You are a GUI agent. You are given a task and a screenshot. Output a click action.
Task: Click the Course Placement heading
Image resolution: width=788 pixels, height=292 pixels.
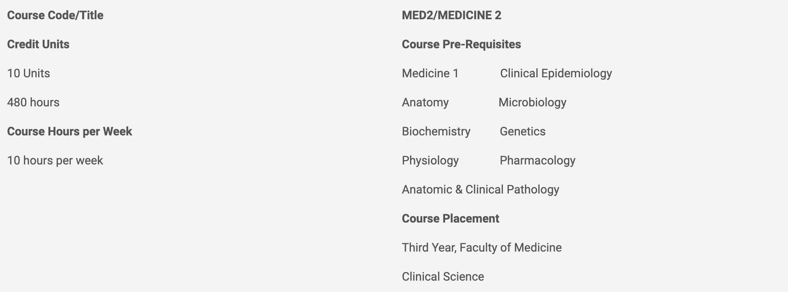click(x=451, y=219)
